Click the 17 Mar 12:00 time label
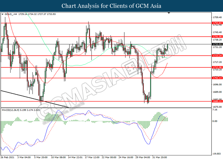The image size is (223, 159). tap(92, 157)
